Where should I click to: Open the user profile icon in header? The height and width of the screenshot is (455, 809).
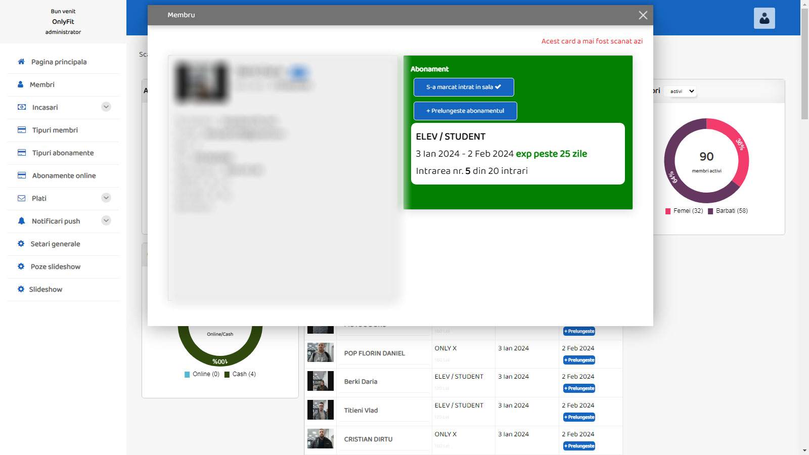(765, 18)
